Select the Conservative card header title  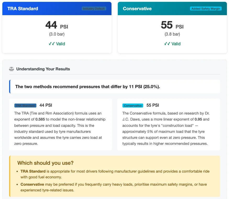tap(137, 9)
